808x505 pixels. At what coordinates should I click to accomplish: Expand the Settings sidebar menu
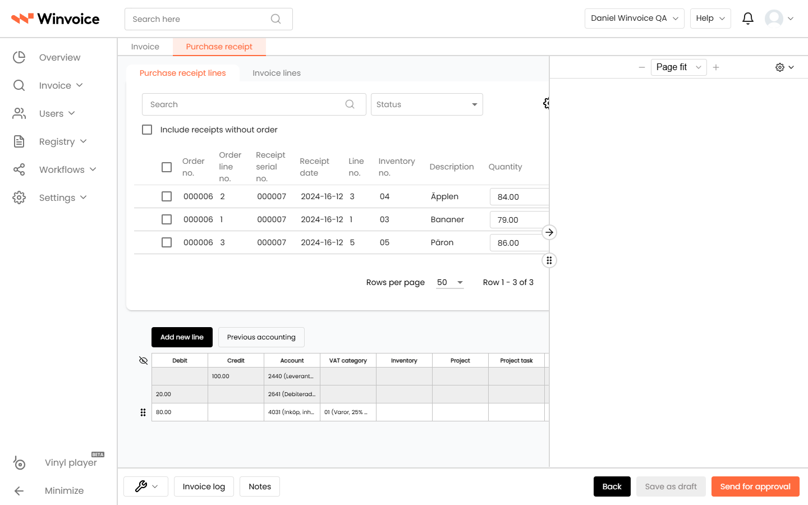[x=83, y=198]
